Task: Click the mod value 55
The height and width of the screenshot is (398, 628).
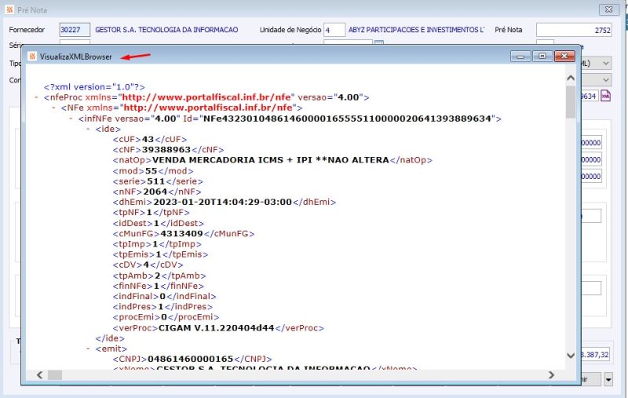Action: click(x=151, y=171)
